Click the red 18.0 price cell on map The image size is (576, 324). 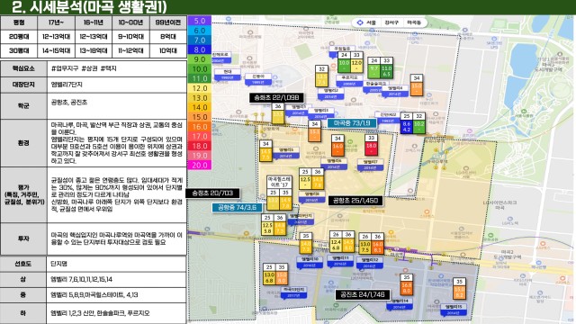pos(371,148)
